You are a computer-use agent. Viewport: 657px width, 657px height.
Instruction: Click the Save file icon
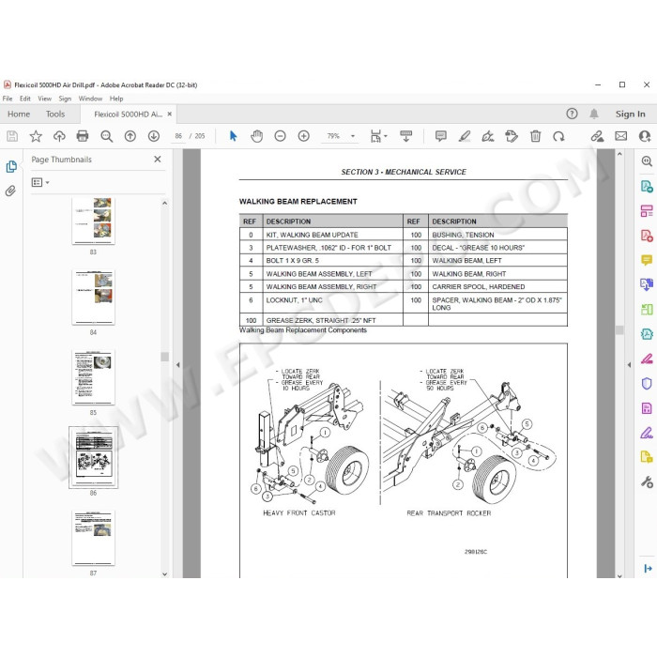(x=12, y=136)
